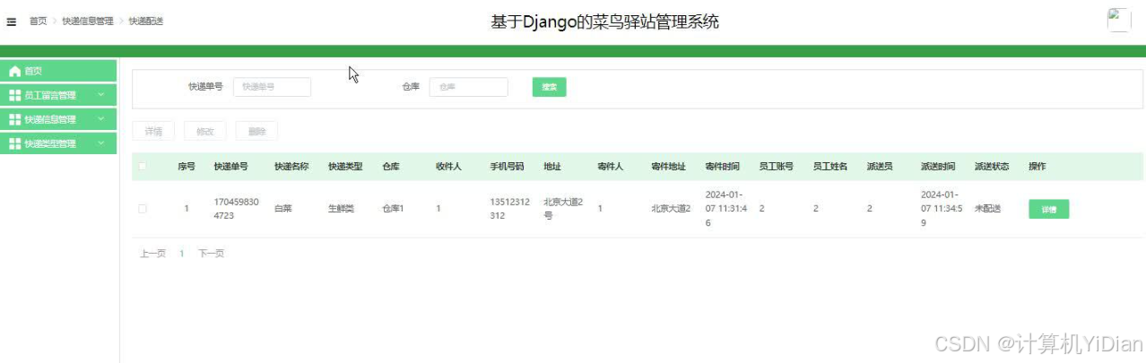Click the 派送员 column header
This screenshot has width=1146, height=363.
click(x=880, y=167)
